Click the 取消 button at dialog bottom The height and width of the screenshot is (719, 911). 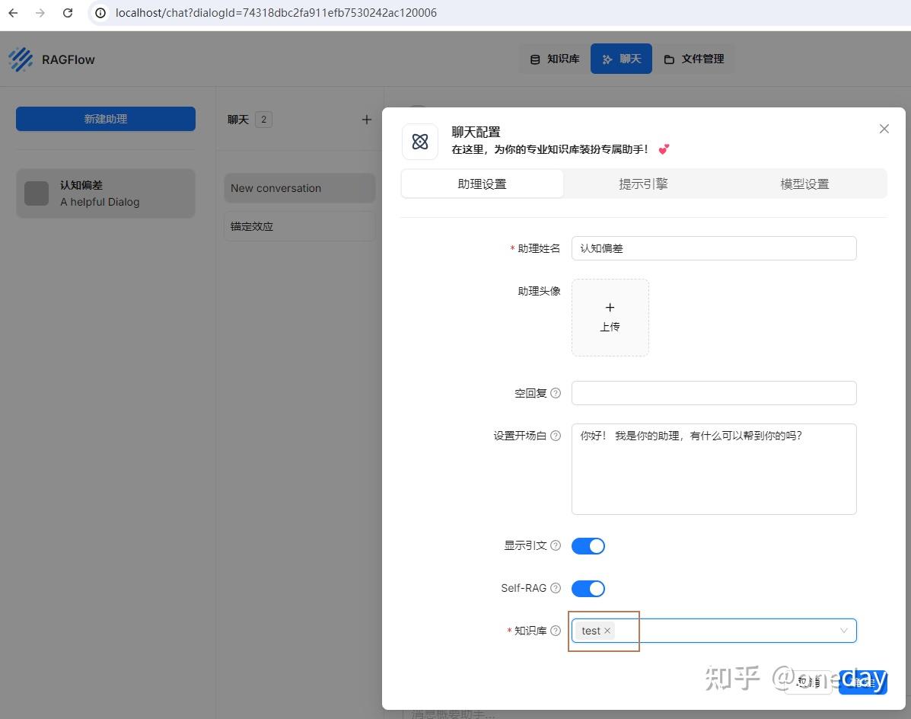(807, 682)
